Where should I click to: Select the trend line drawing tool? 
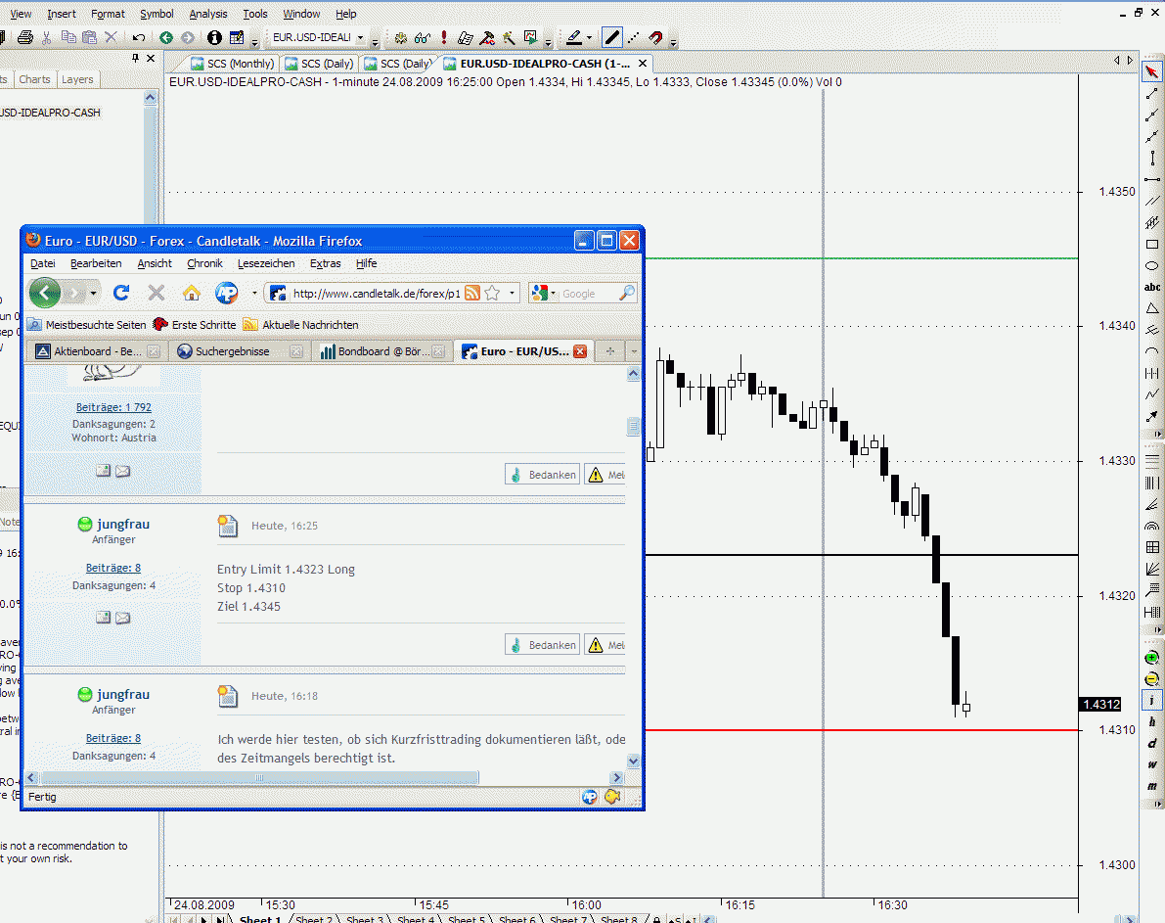1151,94
